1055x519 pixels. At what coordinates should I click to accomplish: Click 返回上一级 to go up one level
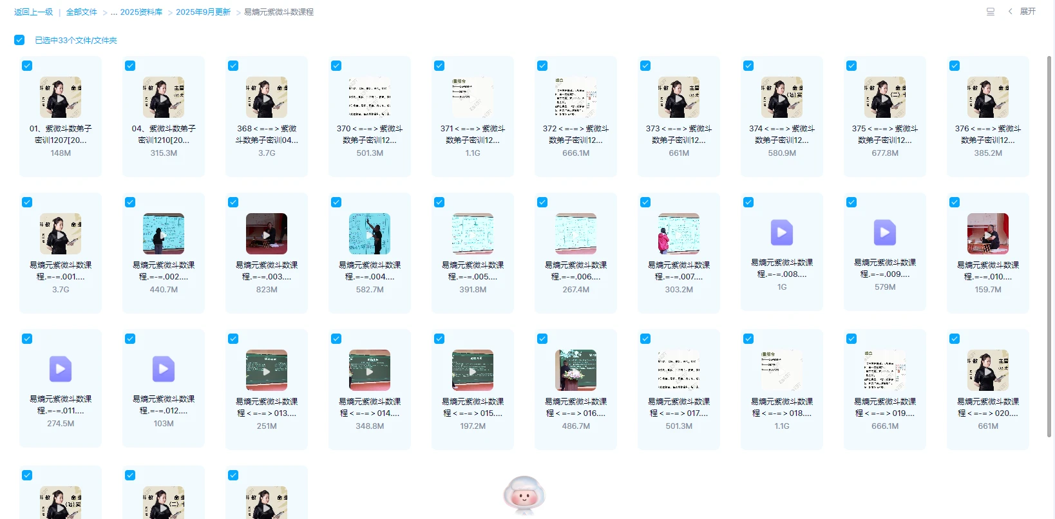point(33,12)
